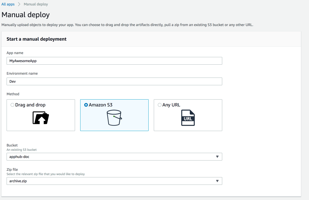Click the Amazon S3 label text
This screenshot has height=200, width=309.
(101, 105)
